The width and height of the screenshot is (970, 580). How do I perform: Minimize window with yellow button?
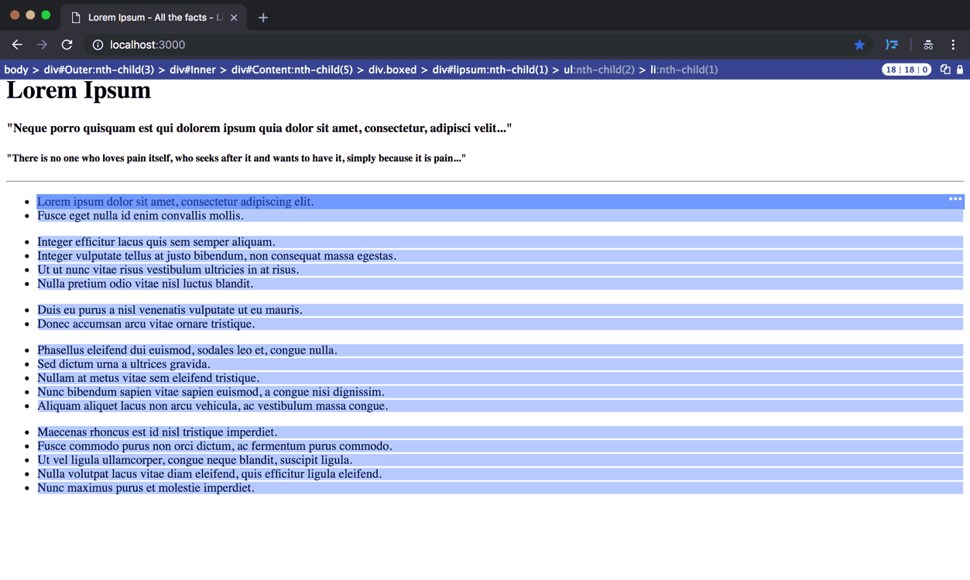point(30,15)
